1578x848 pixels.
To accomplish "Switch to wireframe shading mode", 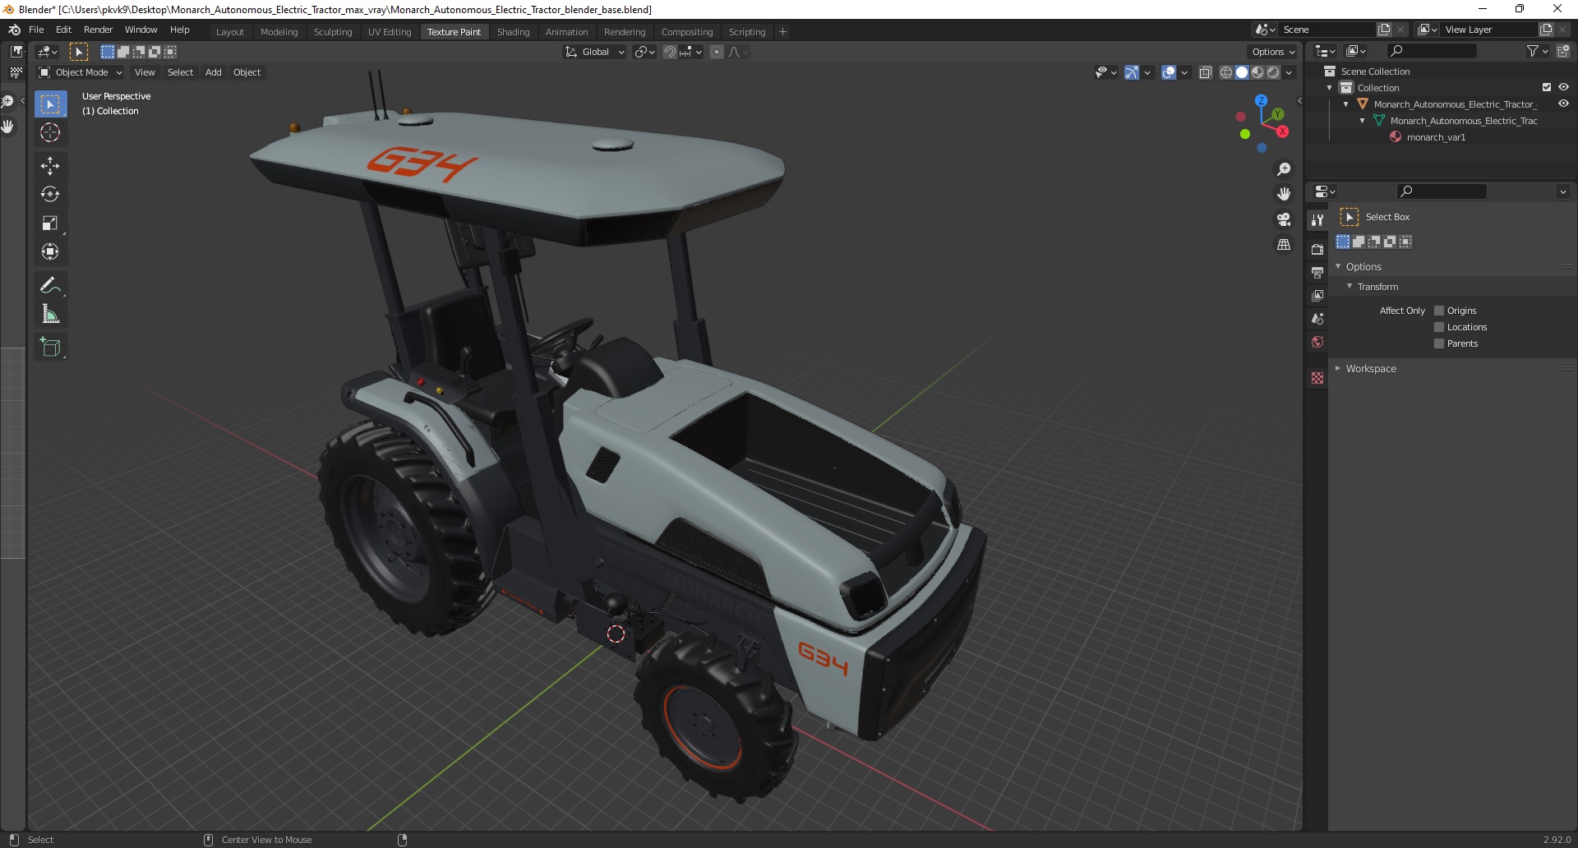I will [x=1226, y=72].
